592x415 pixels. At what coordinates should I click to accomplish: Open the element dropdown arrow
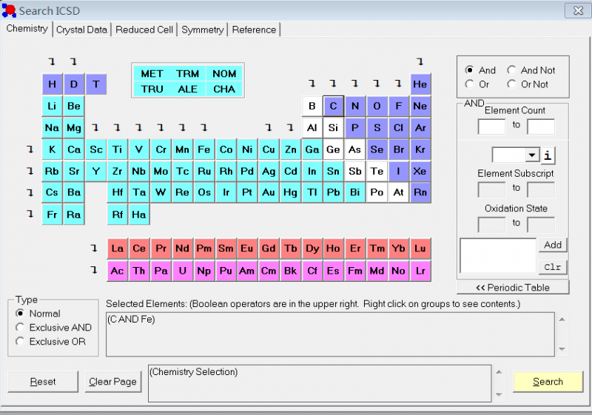click(x=532, y=155)
